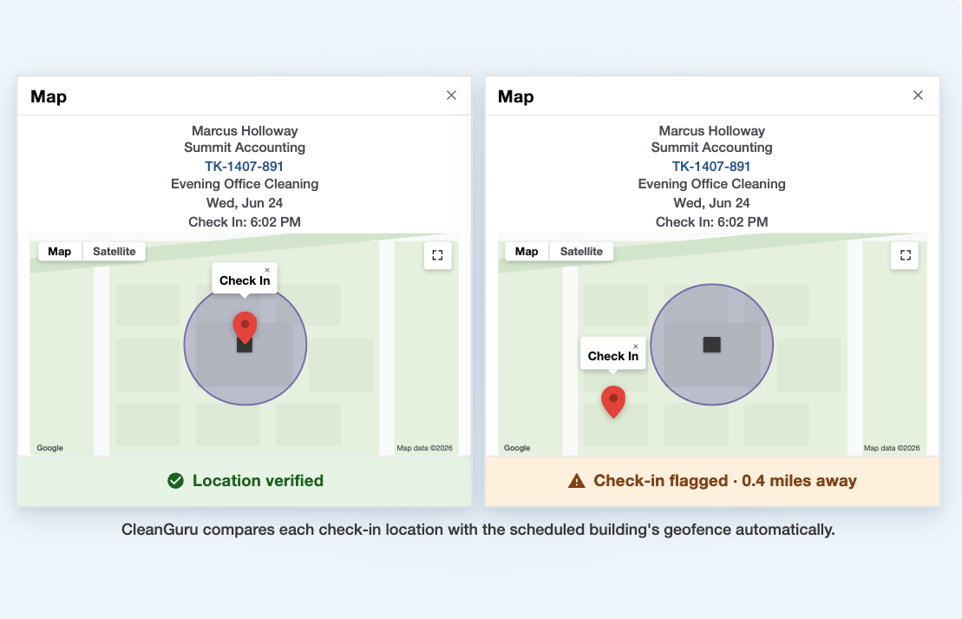Click the CleanGuru geofence caption text
This screenshot has width=962, height=619.
(478, 530)
